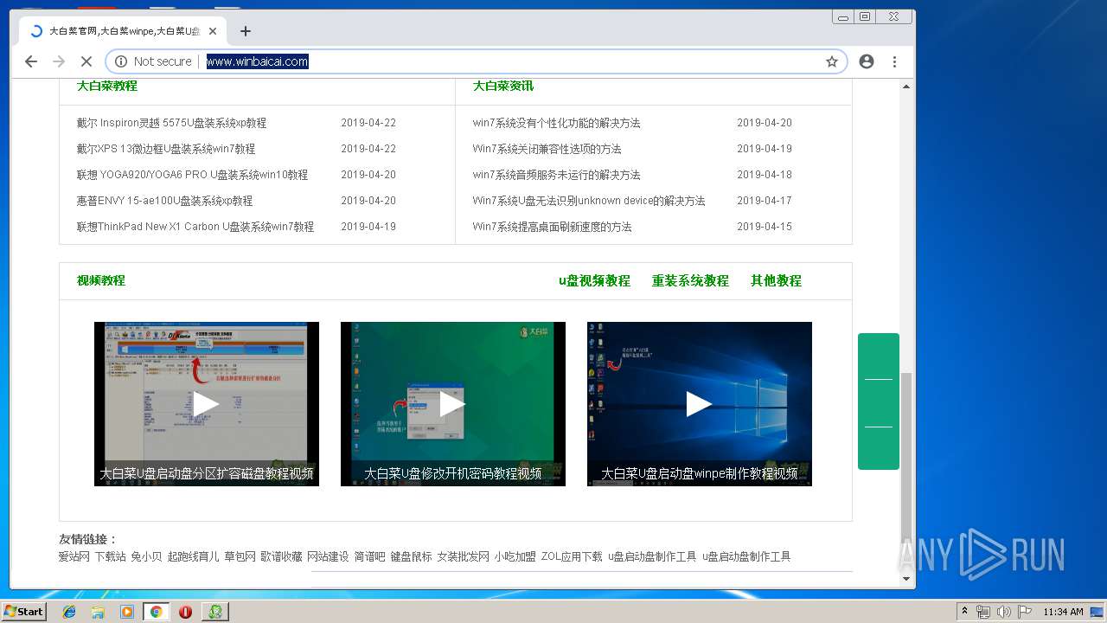1107x623 pixels.
Task: Open Win7系统提高桌面刷新速度的方法
Action: pos(552,227)
